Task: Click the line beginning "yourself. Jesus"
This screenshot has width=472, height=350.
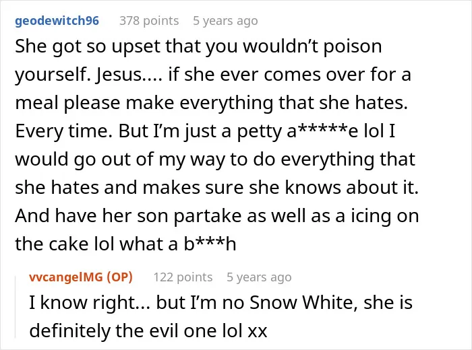Action: click(213, 75)
